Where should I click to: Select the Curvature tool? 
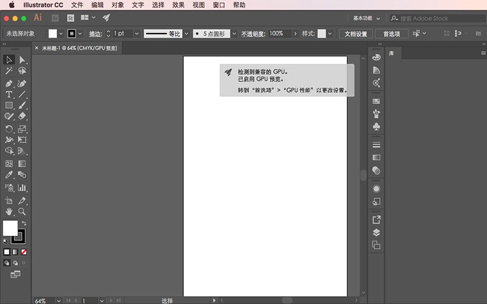pos(22,83)
